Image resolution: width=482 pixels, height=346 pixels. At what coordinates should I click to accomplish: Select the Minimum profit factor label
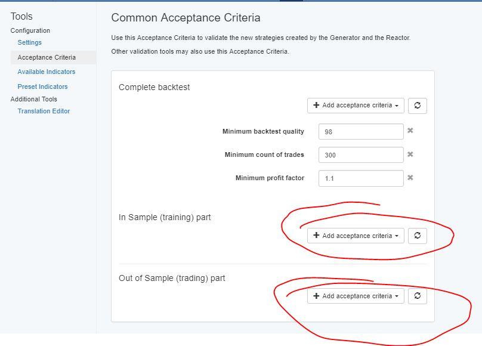270,178
